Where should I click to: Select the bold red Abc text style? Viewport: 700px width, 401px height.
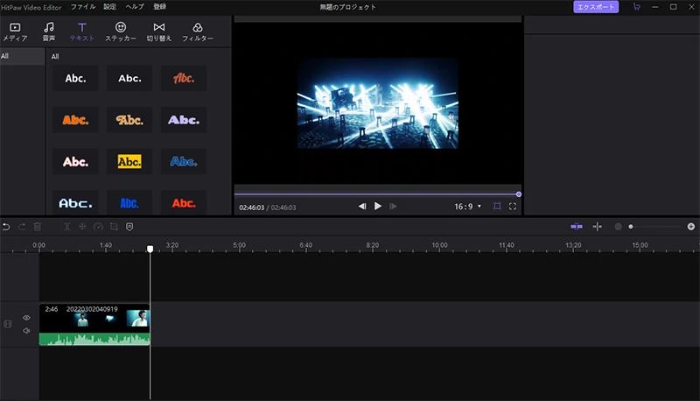pyautogui.click(x=184, y=203)
